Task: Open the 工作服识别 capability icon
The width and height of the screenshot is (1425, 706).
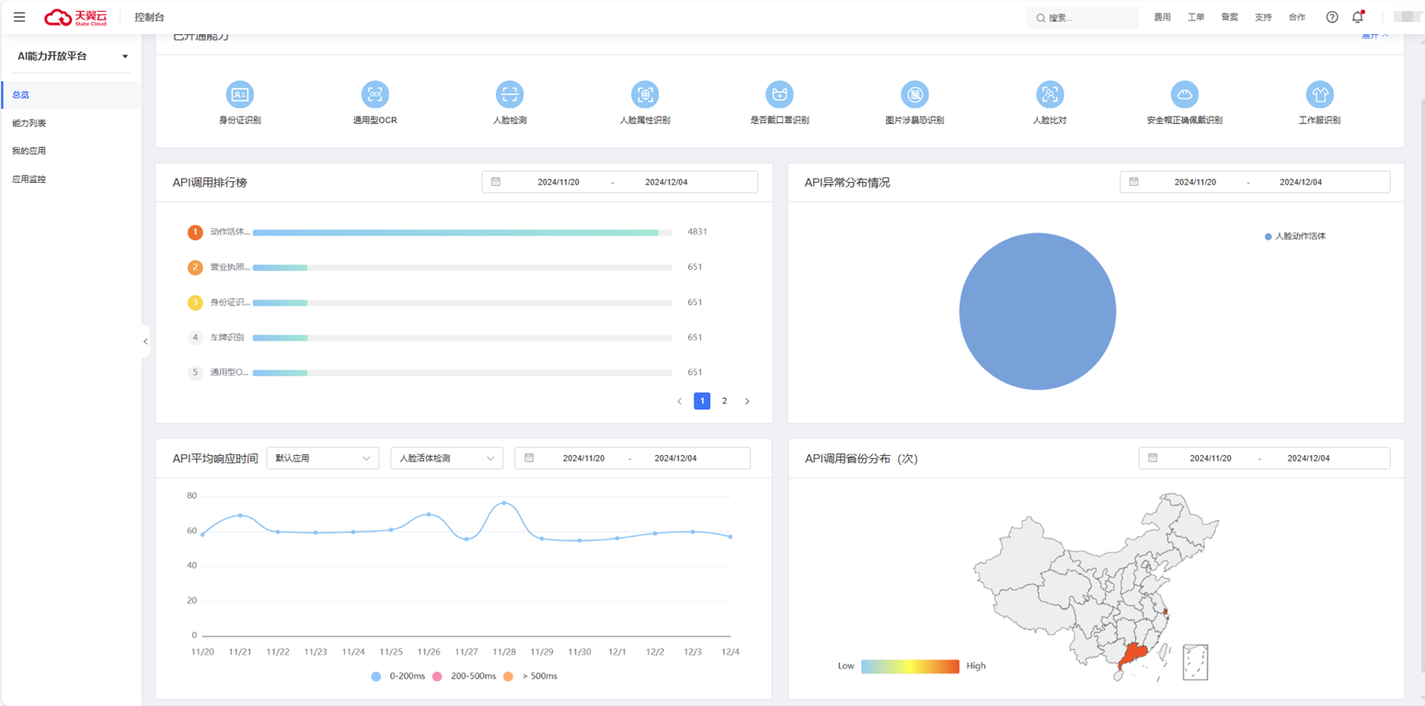Action: pyautogui.click(x=1319, y=94)
